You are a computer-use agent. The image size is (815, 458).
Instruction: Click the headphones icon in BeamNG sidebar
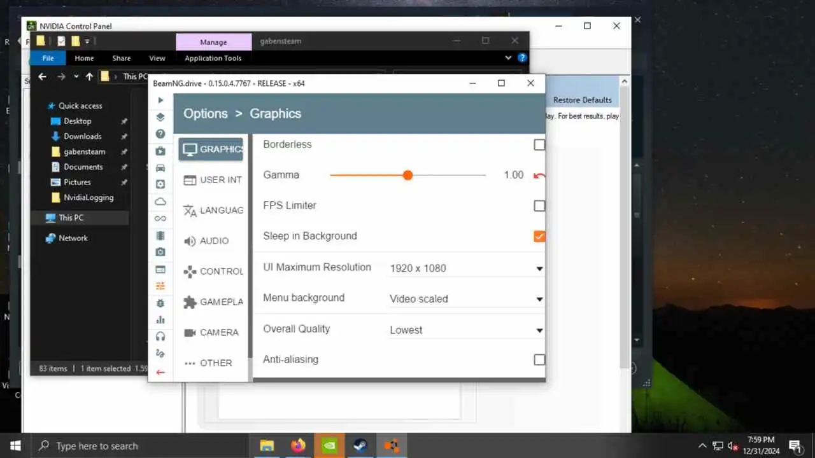(160, 337)
